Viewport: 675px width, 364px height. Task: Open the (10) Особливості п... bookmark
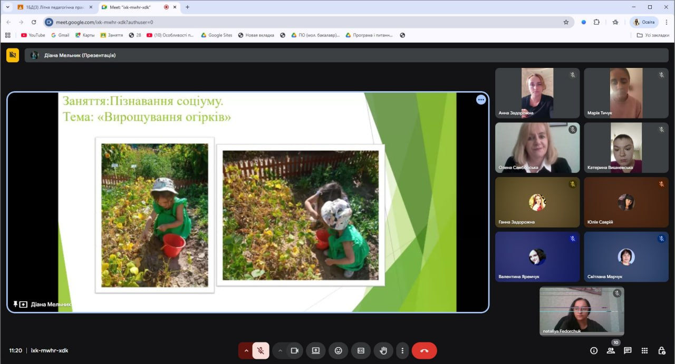[x=170, y=35]
